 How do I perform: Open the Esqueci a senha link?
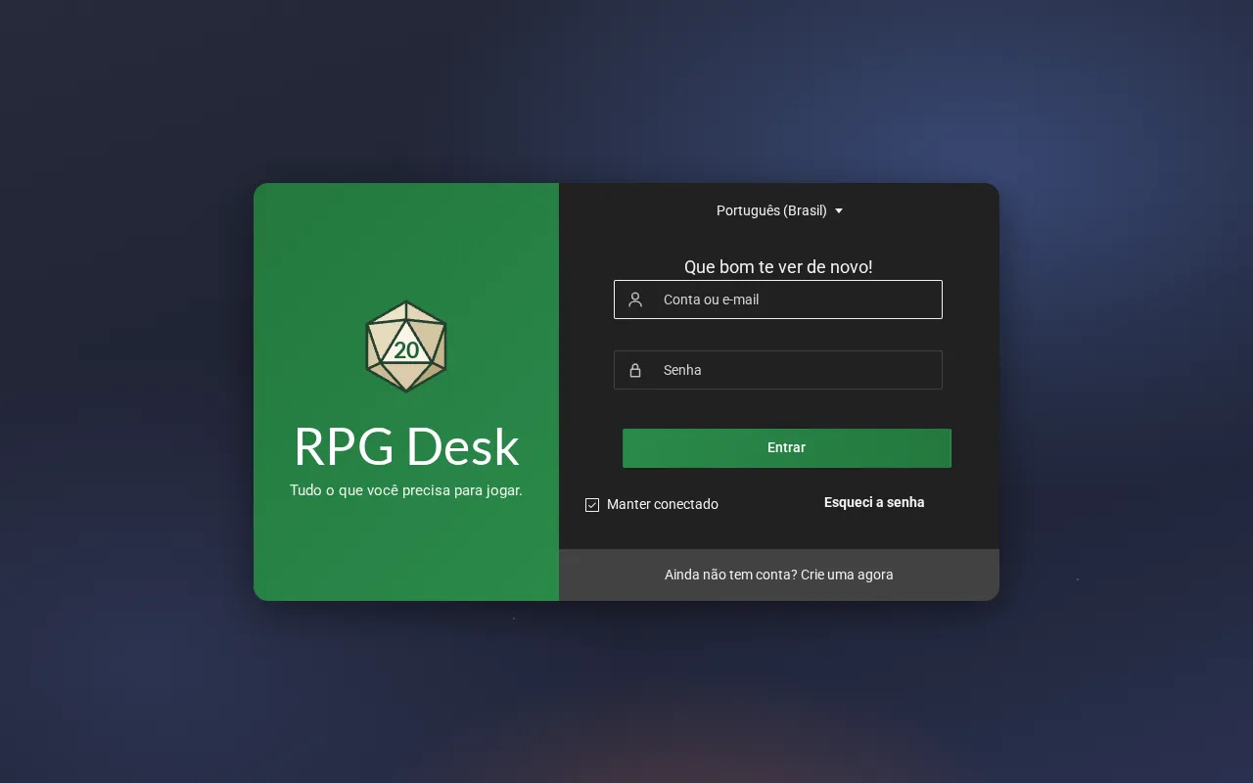[x=874, y=502]
